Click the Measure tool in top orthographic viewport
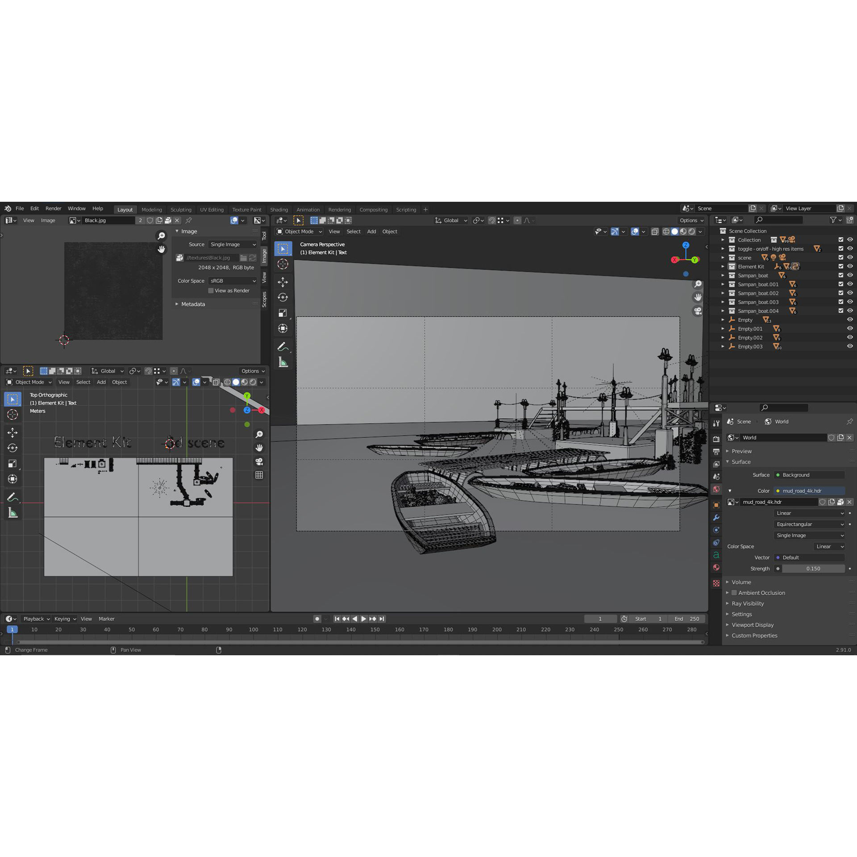Viewport: 857px width, 857px height. [12, 513]
